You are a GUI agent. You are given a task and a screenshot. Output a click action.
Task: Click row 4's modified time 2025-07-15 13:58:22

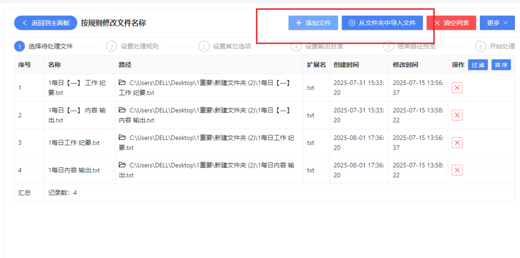click(x=418, y=170)
